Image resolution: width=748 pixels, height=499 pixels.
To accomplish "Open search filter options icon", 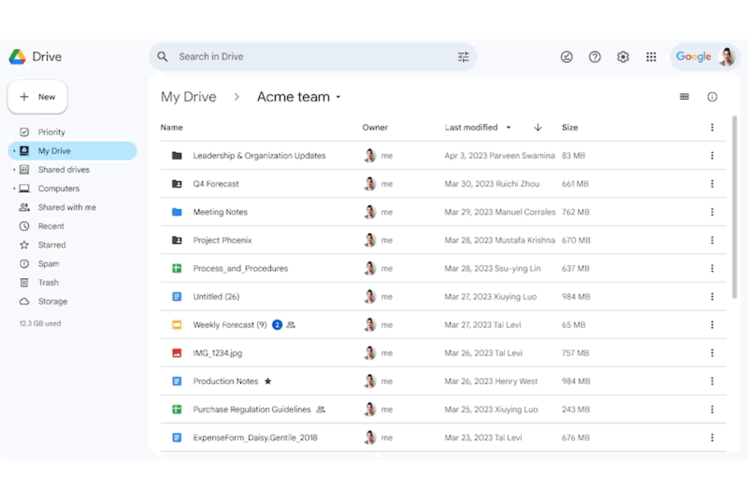I will coord(463,57).
